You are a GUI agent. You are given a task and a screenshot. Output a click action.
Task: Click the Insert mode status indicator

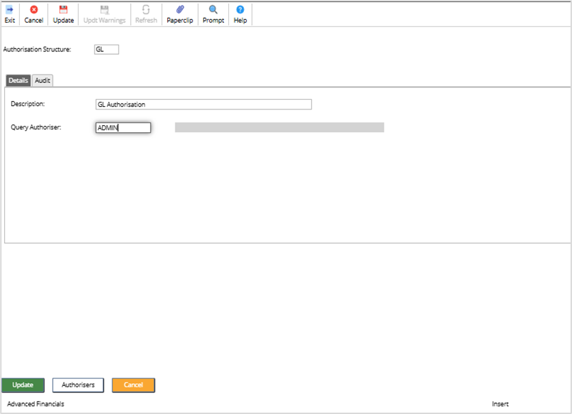click(500, 404)
